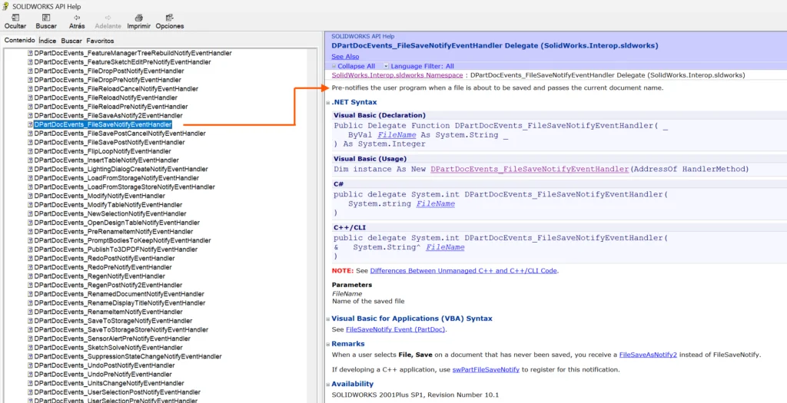Screen dimensions: 787x403
Task: Click the FileName link in the C++/CLI syntax
Action: coord(445,248)
